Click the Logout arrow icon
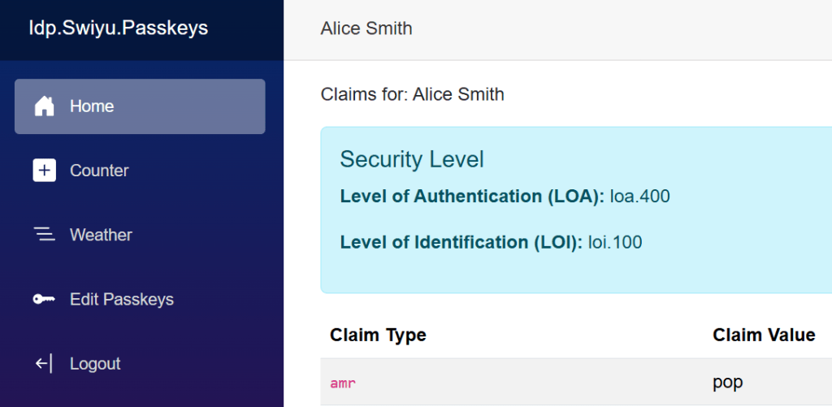 [44, 364]
